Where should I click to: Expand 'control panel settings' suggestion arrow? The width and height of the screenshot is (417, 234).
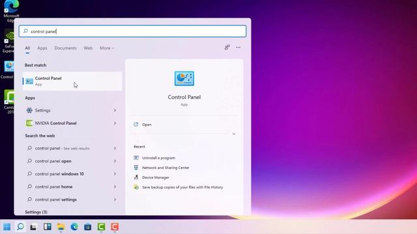[x=115, y=200]
